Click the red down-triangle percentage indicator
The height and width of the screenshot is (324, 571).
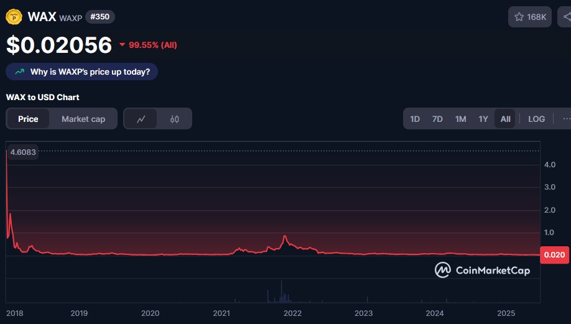(x=123, y=45)
